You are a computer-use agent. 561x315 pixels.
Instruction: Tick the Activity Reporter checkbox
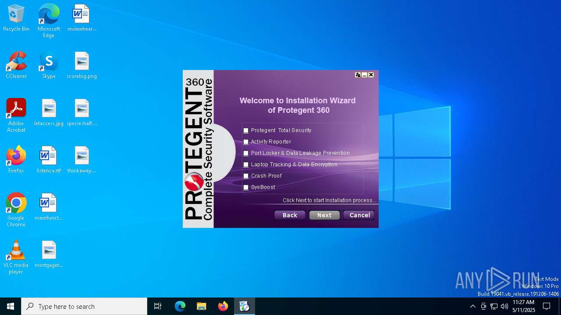246,142
